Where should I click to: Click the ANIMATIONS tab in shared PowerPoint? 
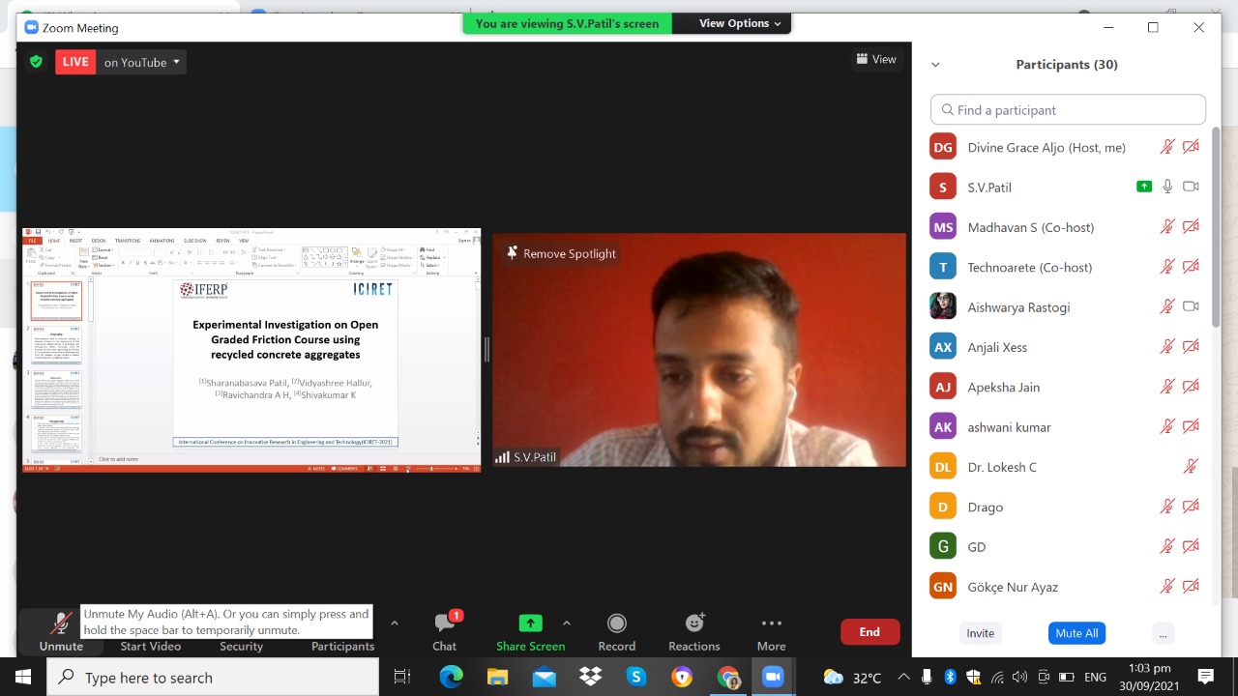tap(162, 241)
